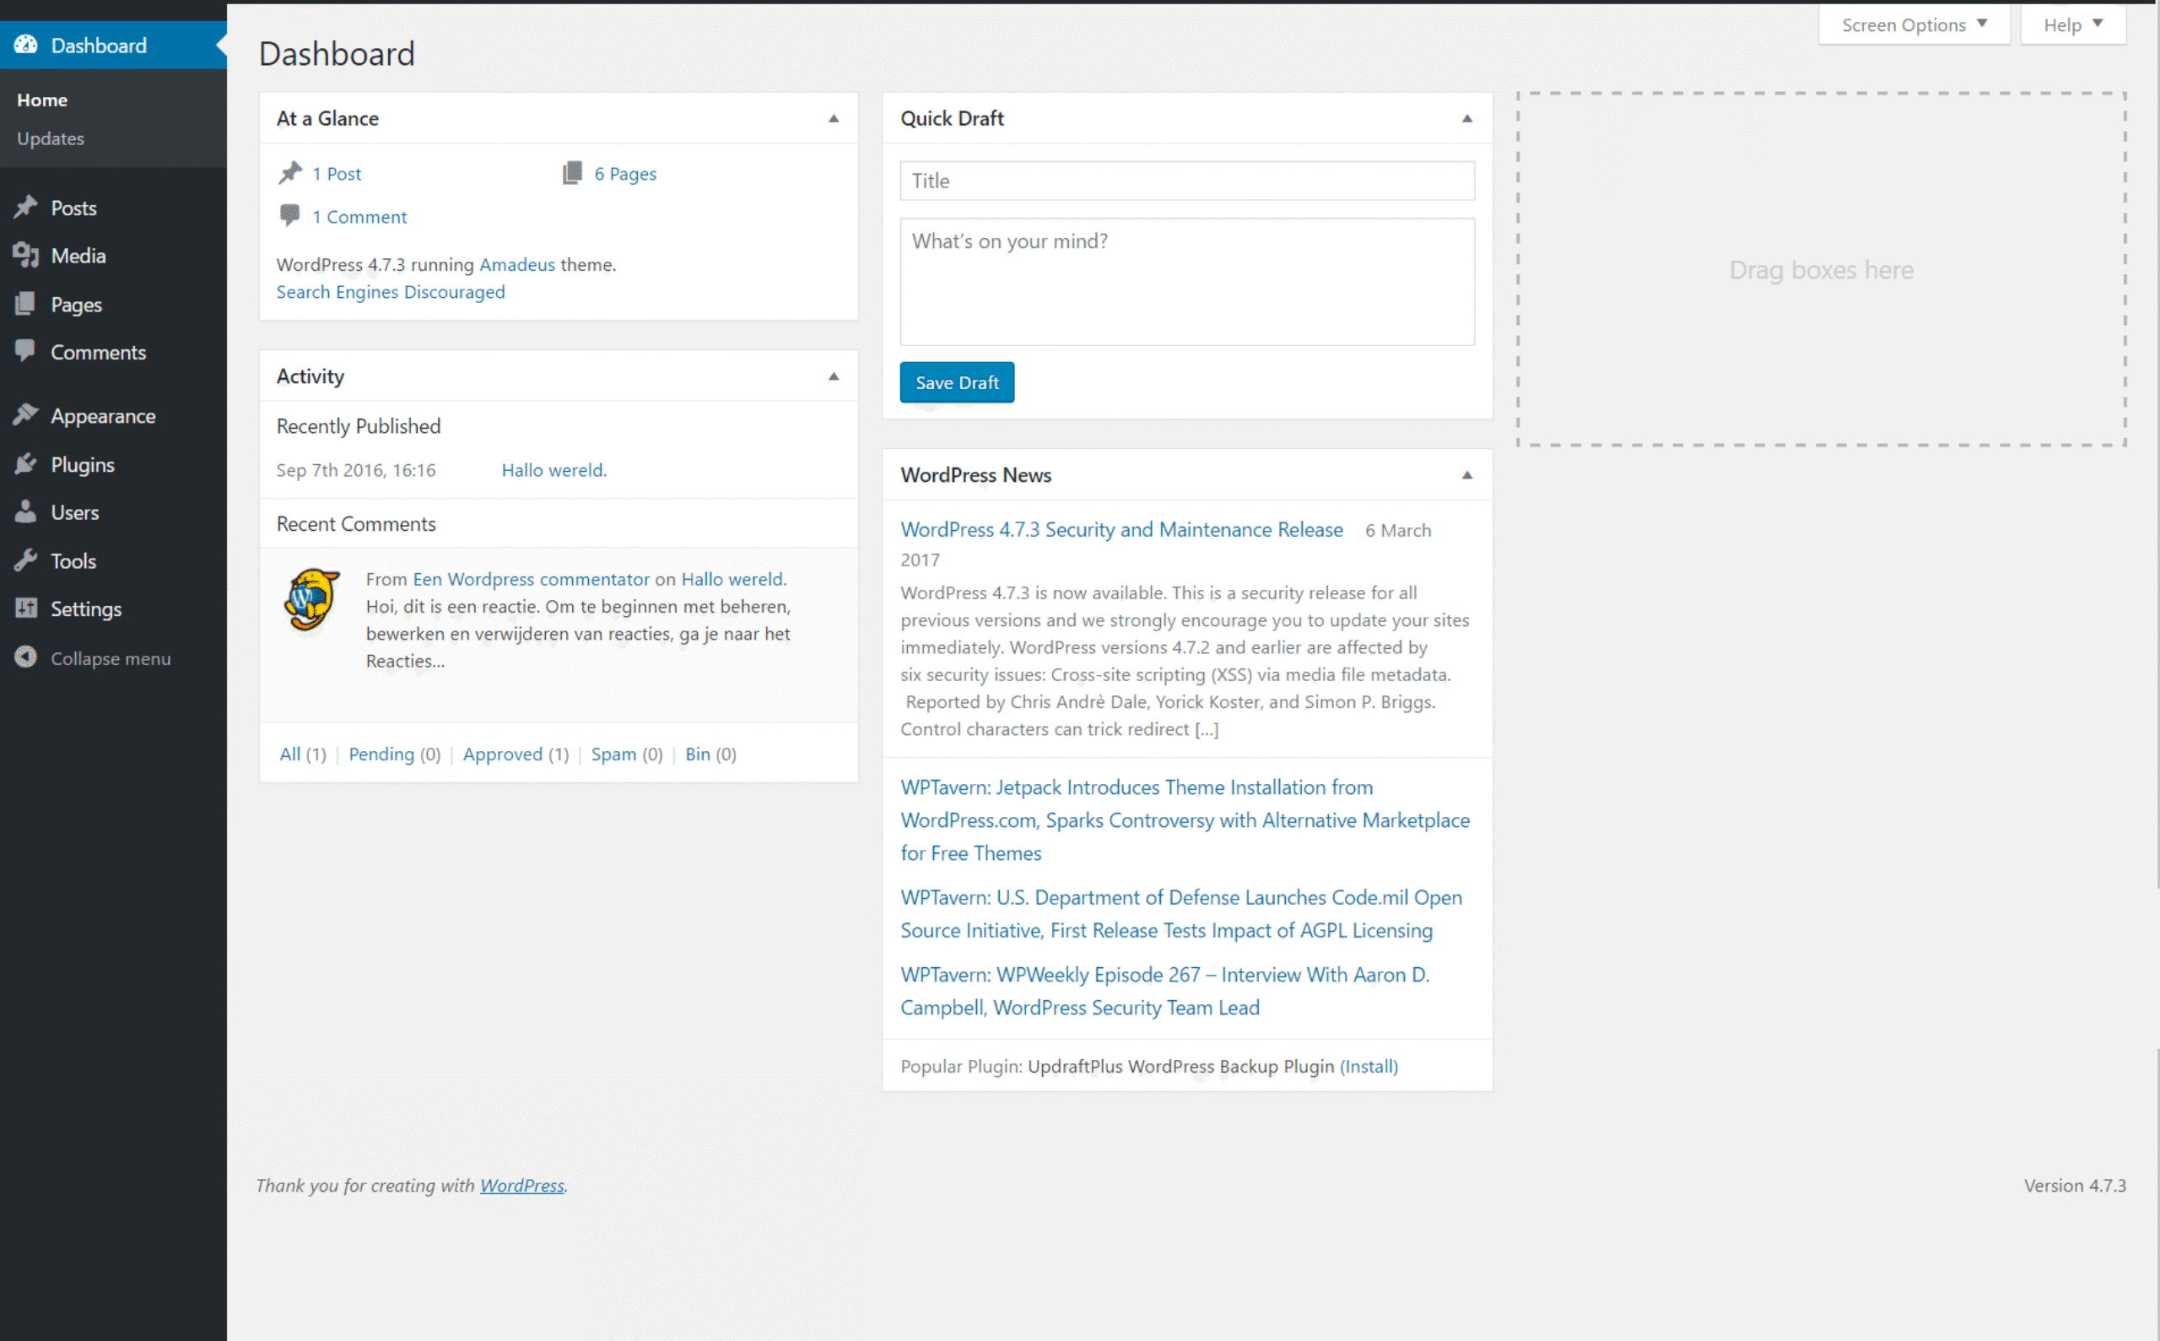
Task: Collapse the Quick Draft panel
Action: click(1467, 118)
